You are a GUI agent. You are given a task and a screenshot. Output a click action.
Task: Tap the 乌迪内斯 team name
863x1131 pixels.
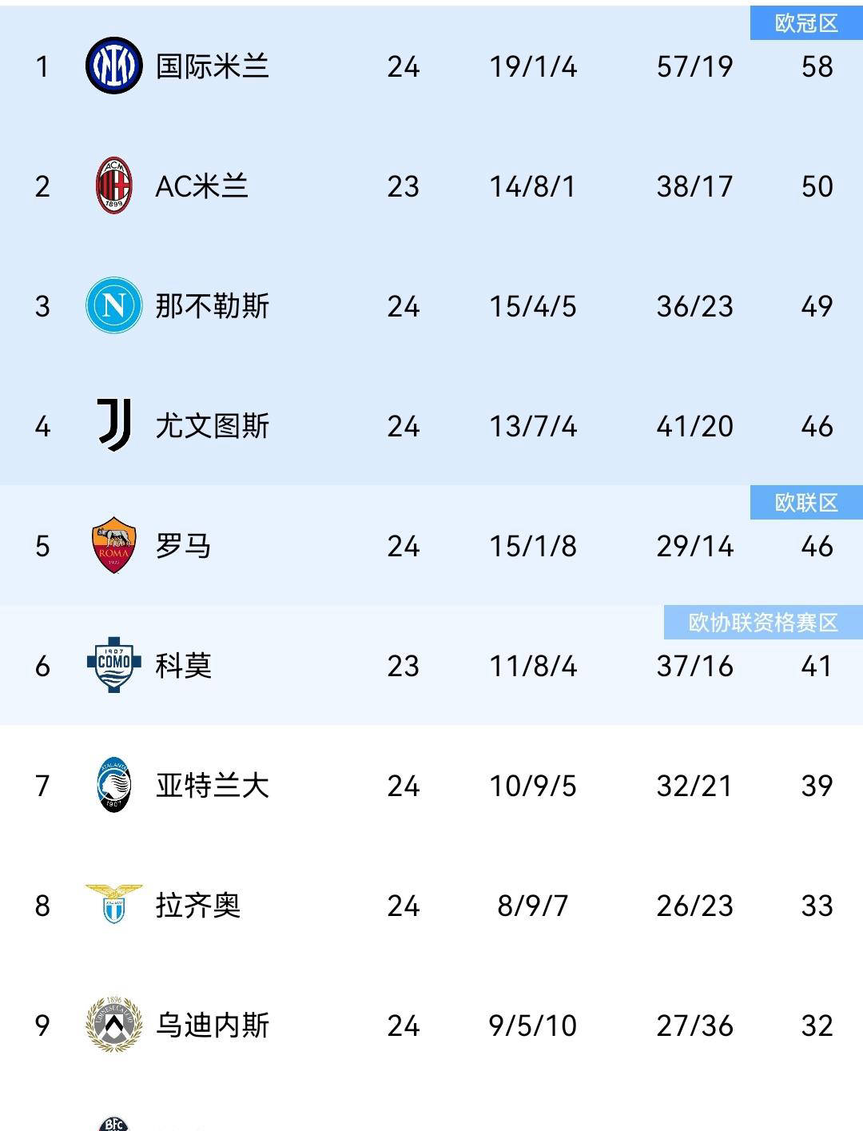click(x=212, y=1025)
